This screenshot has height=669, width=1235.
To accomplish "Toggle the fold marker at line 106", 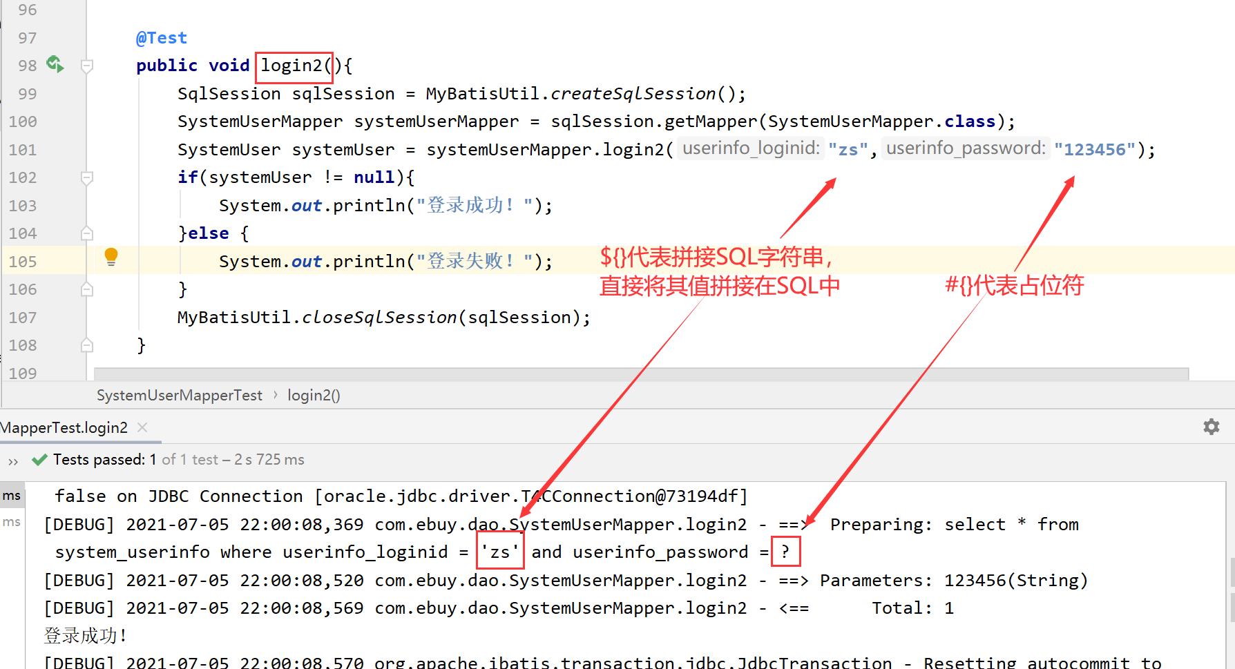I will [x=87, y=289].
